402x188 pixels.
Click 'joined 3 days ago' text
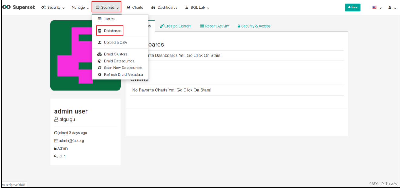pyautogui.click(x=73, y=133)
